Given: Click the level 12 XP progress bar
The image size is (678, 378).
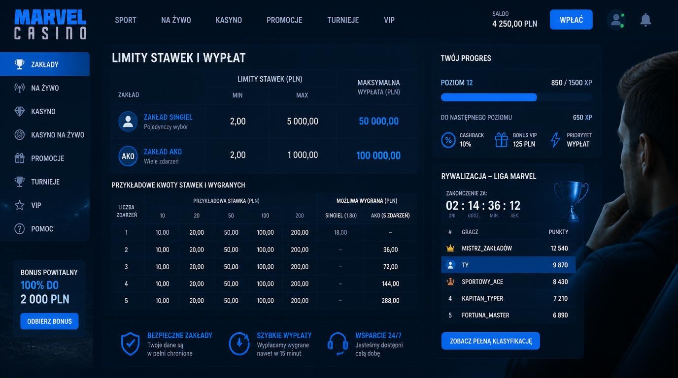Looking at the screenshot, I should coord(516,97).
